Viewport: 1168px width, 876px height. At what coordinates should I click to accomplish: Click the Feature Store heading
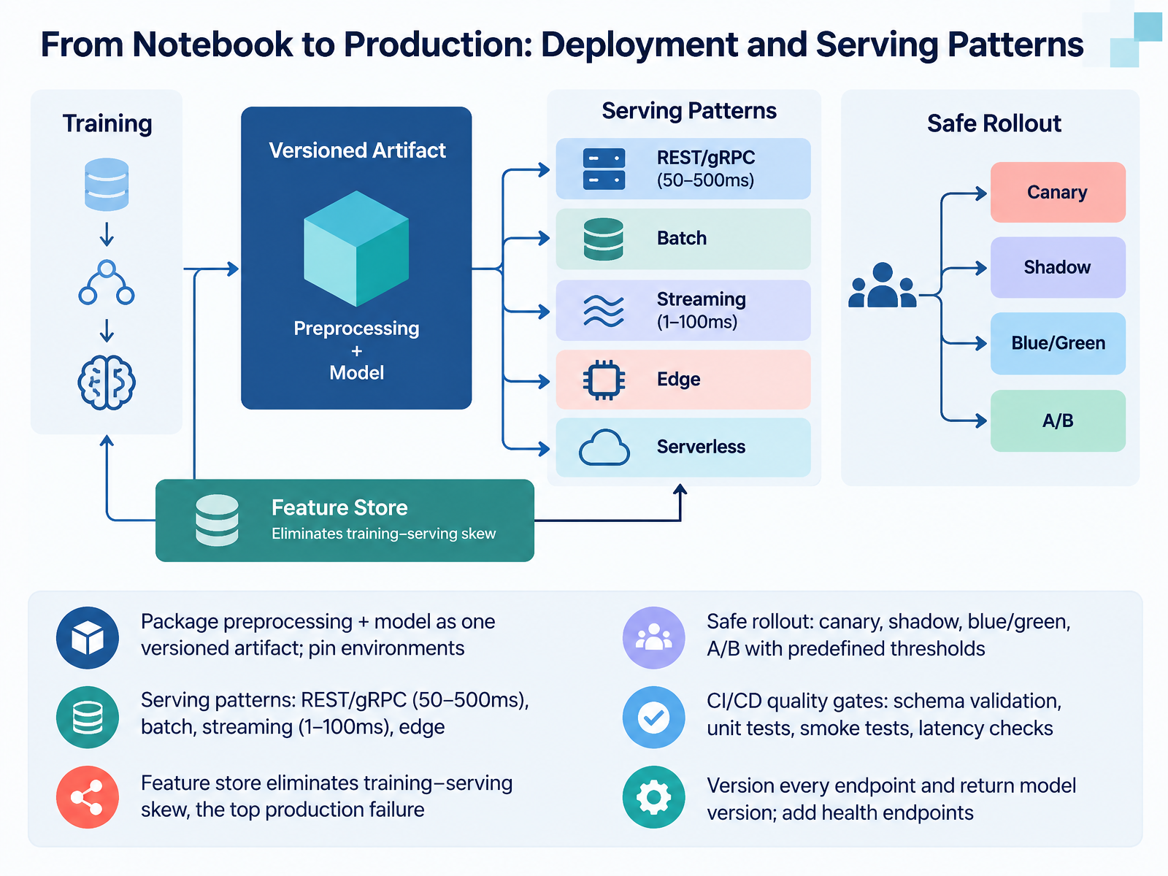[339, 507]
